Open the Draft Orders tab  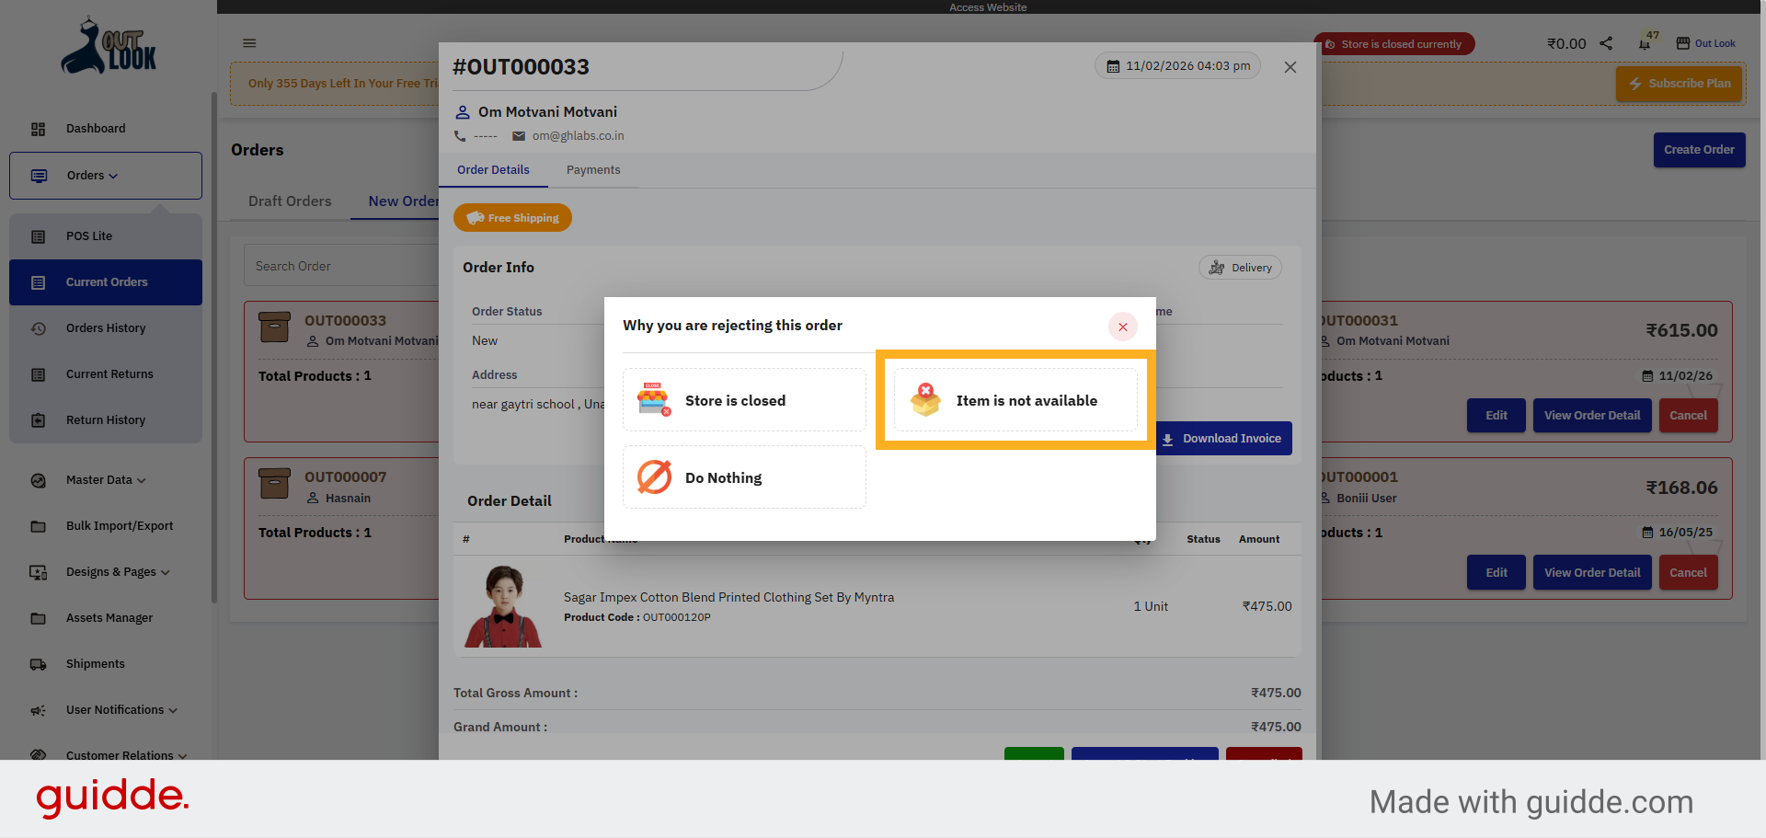tap(290, 201)
